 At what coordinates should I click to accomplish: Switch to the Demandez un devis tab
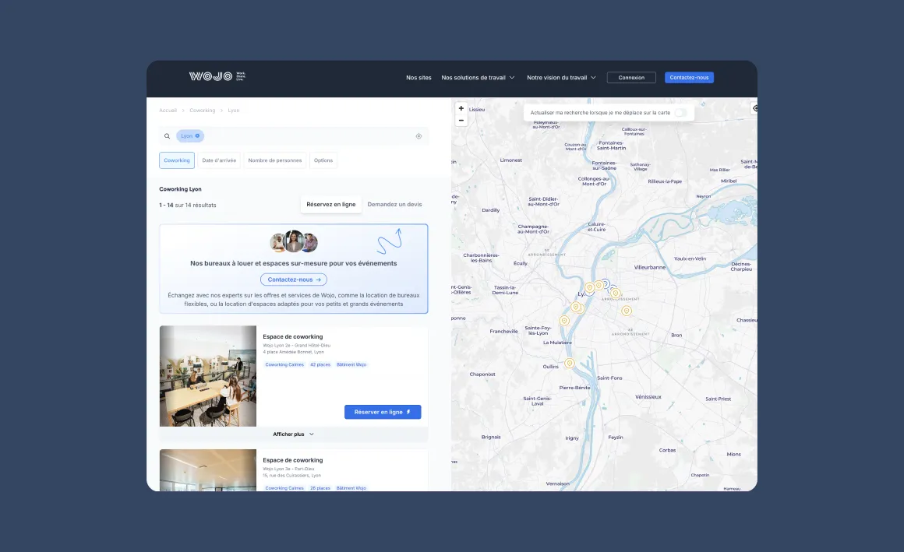coord(394,205)
